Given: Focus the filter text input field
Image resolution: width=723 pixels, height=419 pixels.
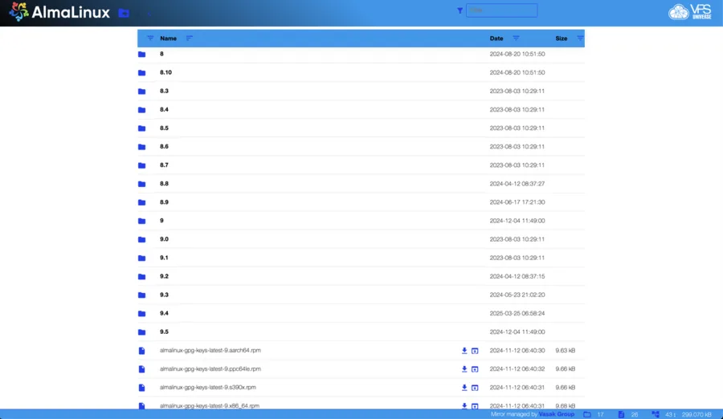Looking at the screenshot, I should (x=501, y=10).
